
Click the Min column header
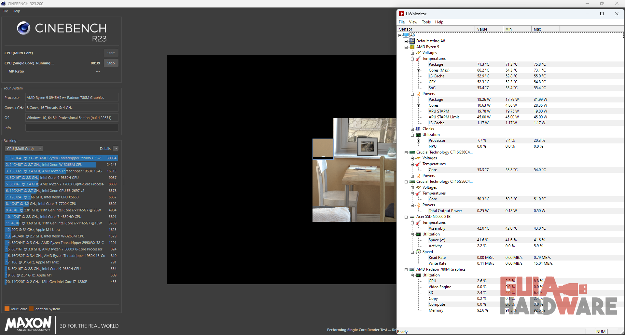coord(517,29)
